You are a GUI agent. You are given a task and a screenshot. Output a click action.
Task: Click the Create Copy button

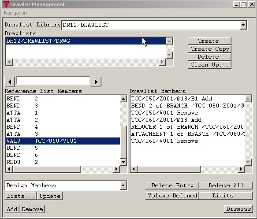(210, 49)
